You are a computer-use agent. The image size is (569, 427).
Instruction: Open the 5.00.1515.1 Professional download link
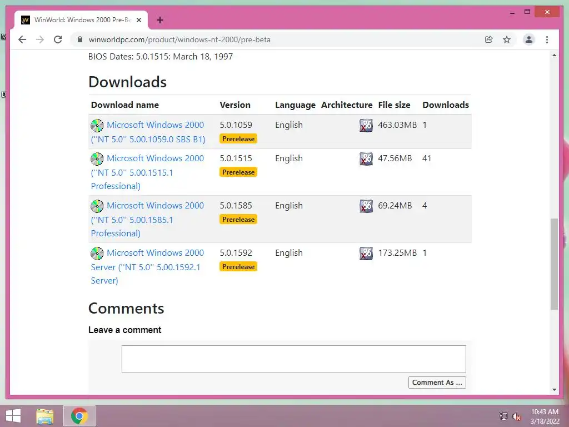(x=147, y=172)
